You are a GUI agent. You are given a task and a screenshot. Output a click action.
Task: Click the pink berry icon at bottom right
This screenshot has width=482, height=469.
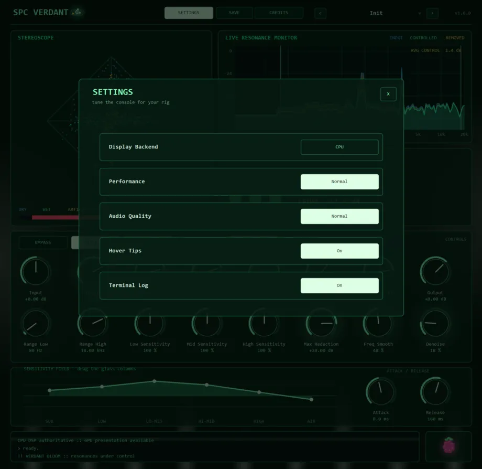pos(448,445)
